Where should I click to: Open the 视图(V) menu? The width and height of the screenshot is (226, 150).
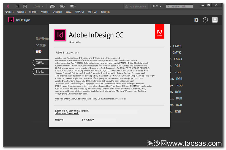pos(80,12)
